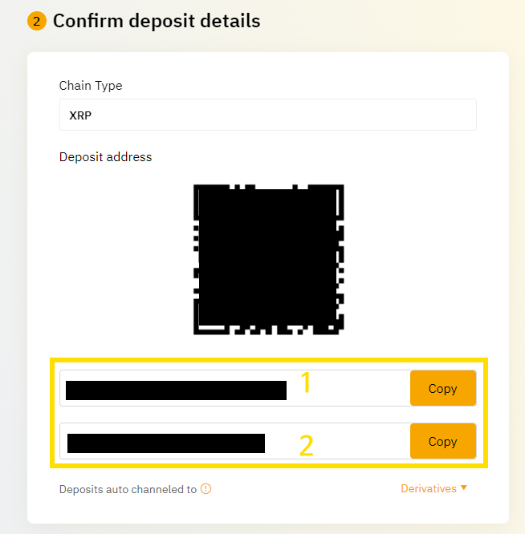Screen dimensions: 525x534
Task: Click the yellow number 2 annotation
Action: pyautogui.click(x=306, y=446)
